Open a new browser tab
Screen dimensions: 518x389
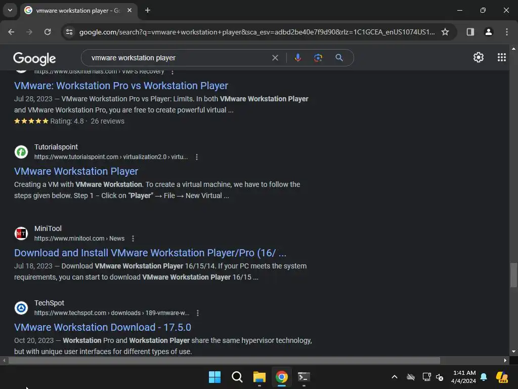pos(148,11)
